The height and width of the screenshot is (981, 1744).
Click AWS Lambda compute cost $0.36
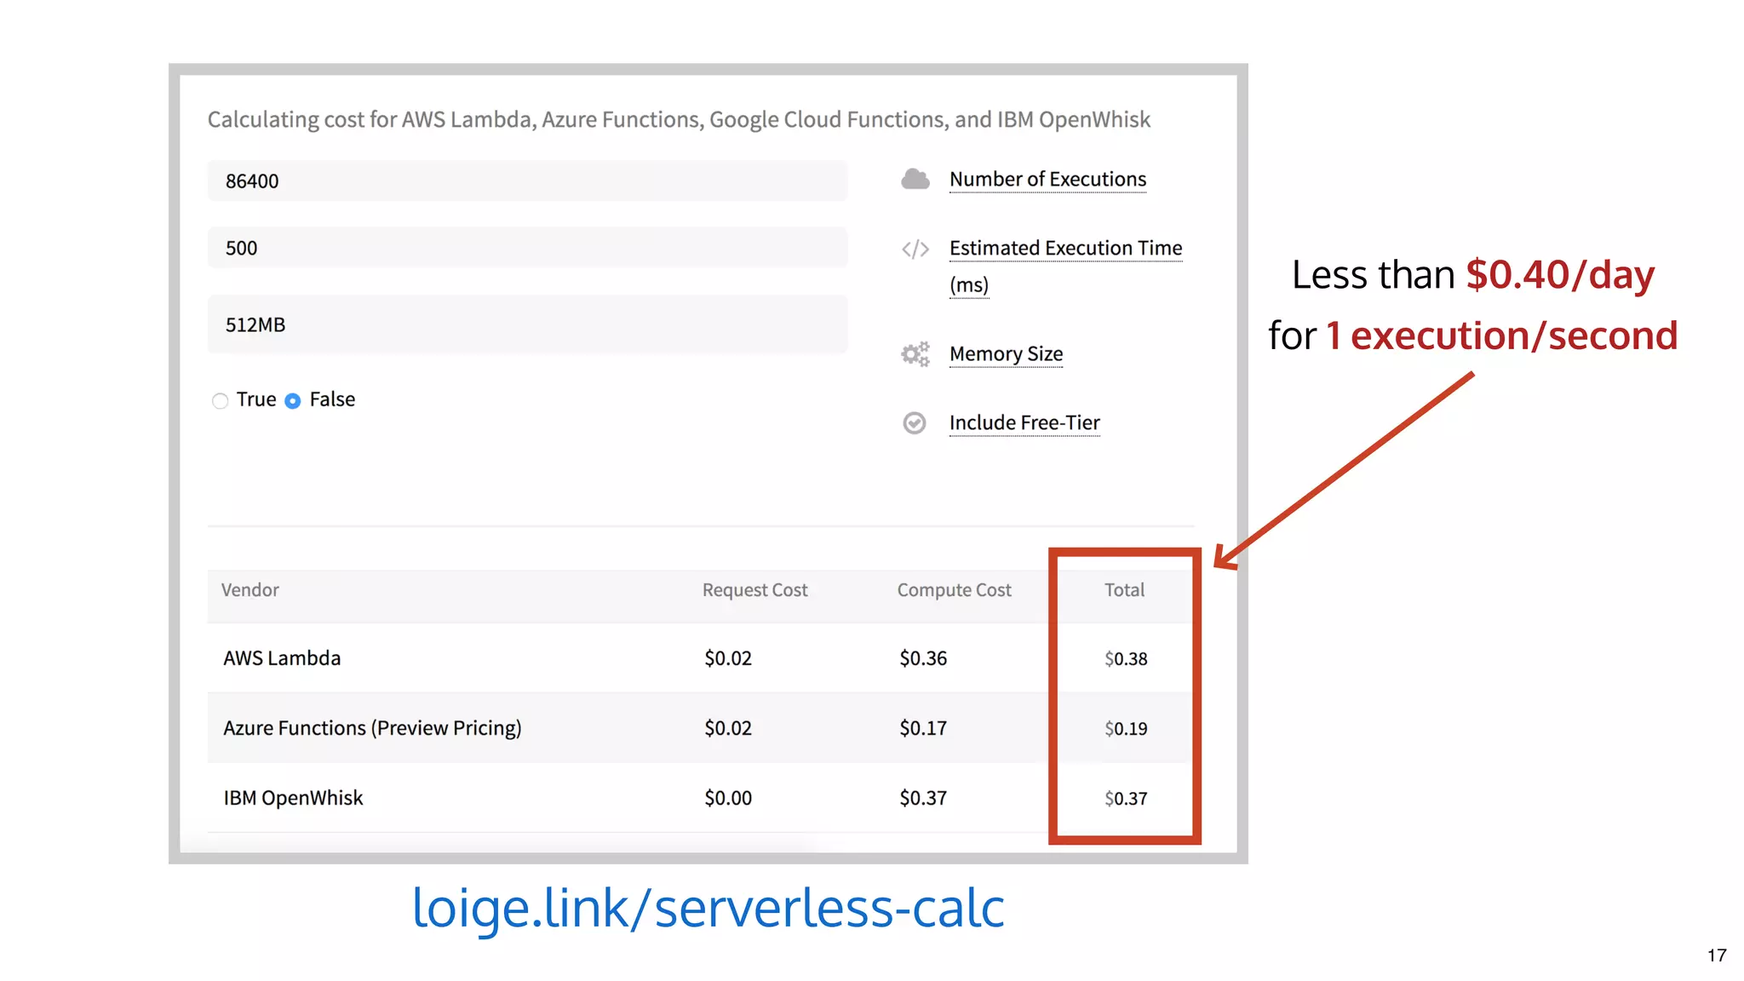pyautogui.click(x=923, y=658)
